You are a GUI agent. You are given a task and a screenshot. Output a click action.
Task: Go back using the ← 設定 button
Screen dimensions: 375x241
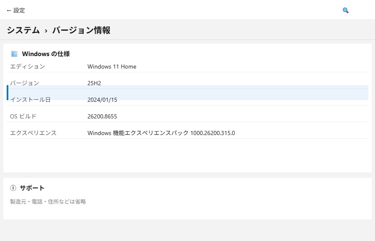[x=16, y=10]
